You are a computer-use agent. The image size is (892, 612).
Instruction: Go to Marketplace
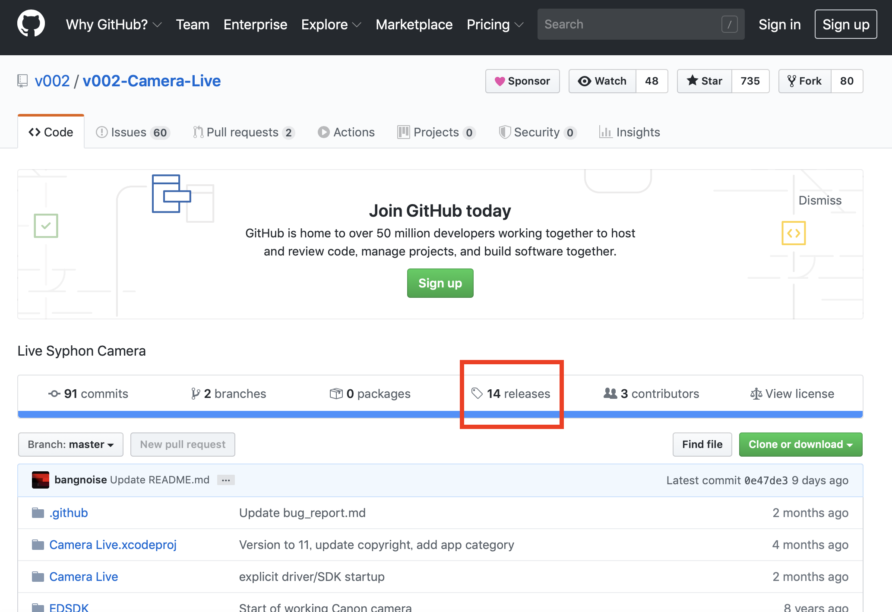[414, 25]
